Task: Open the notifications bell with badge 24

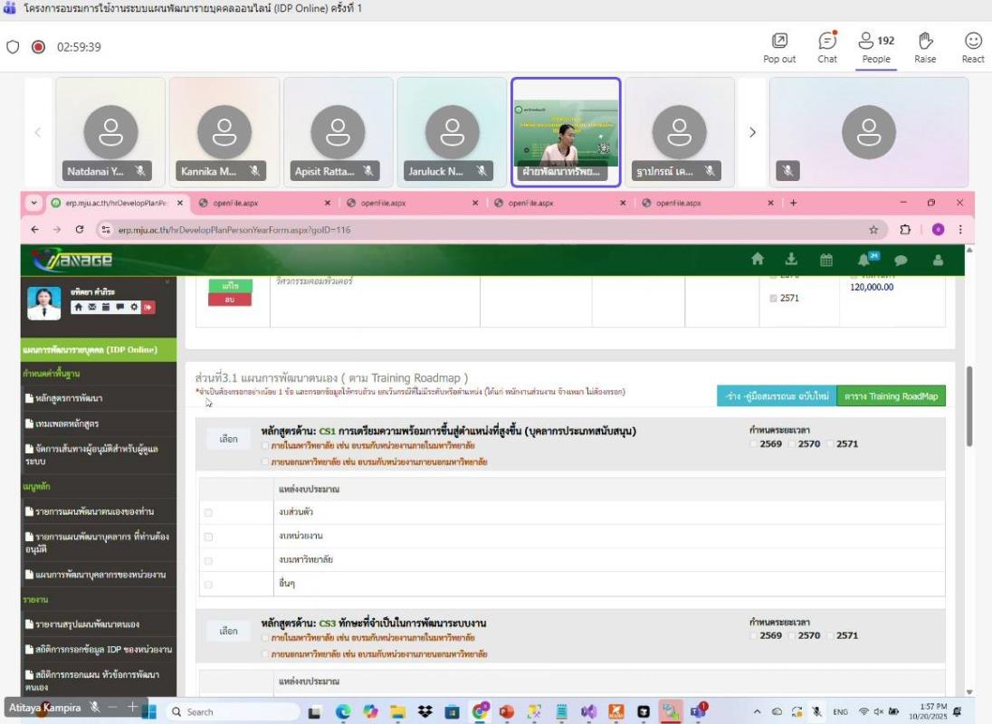Action: 864,260
